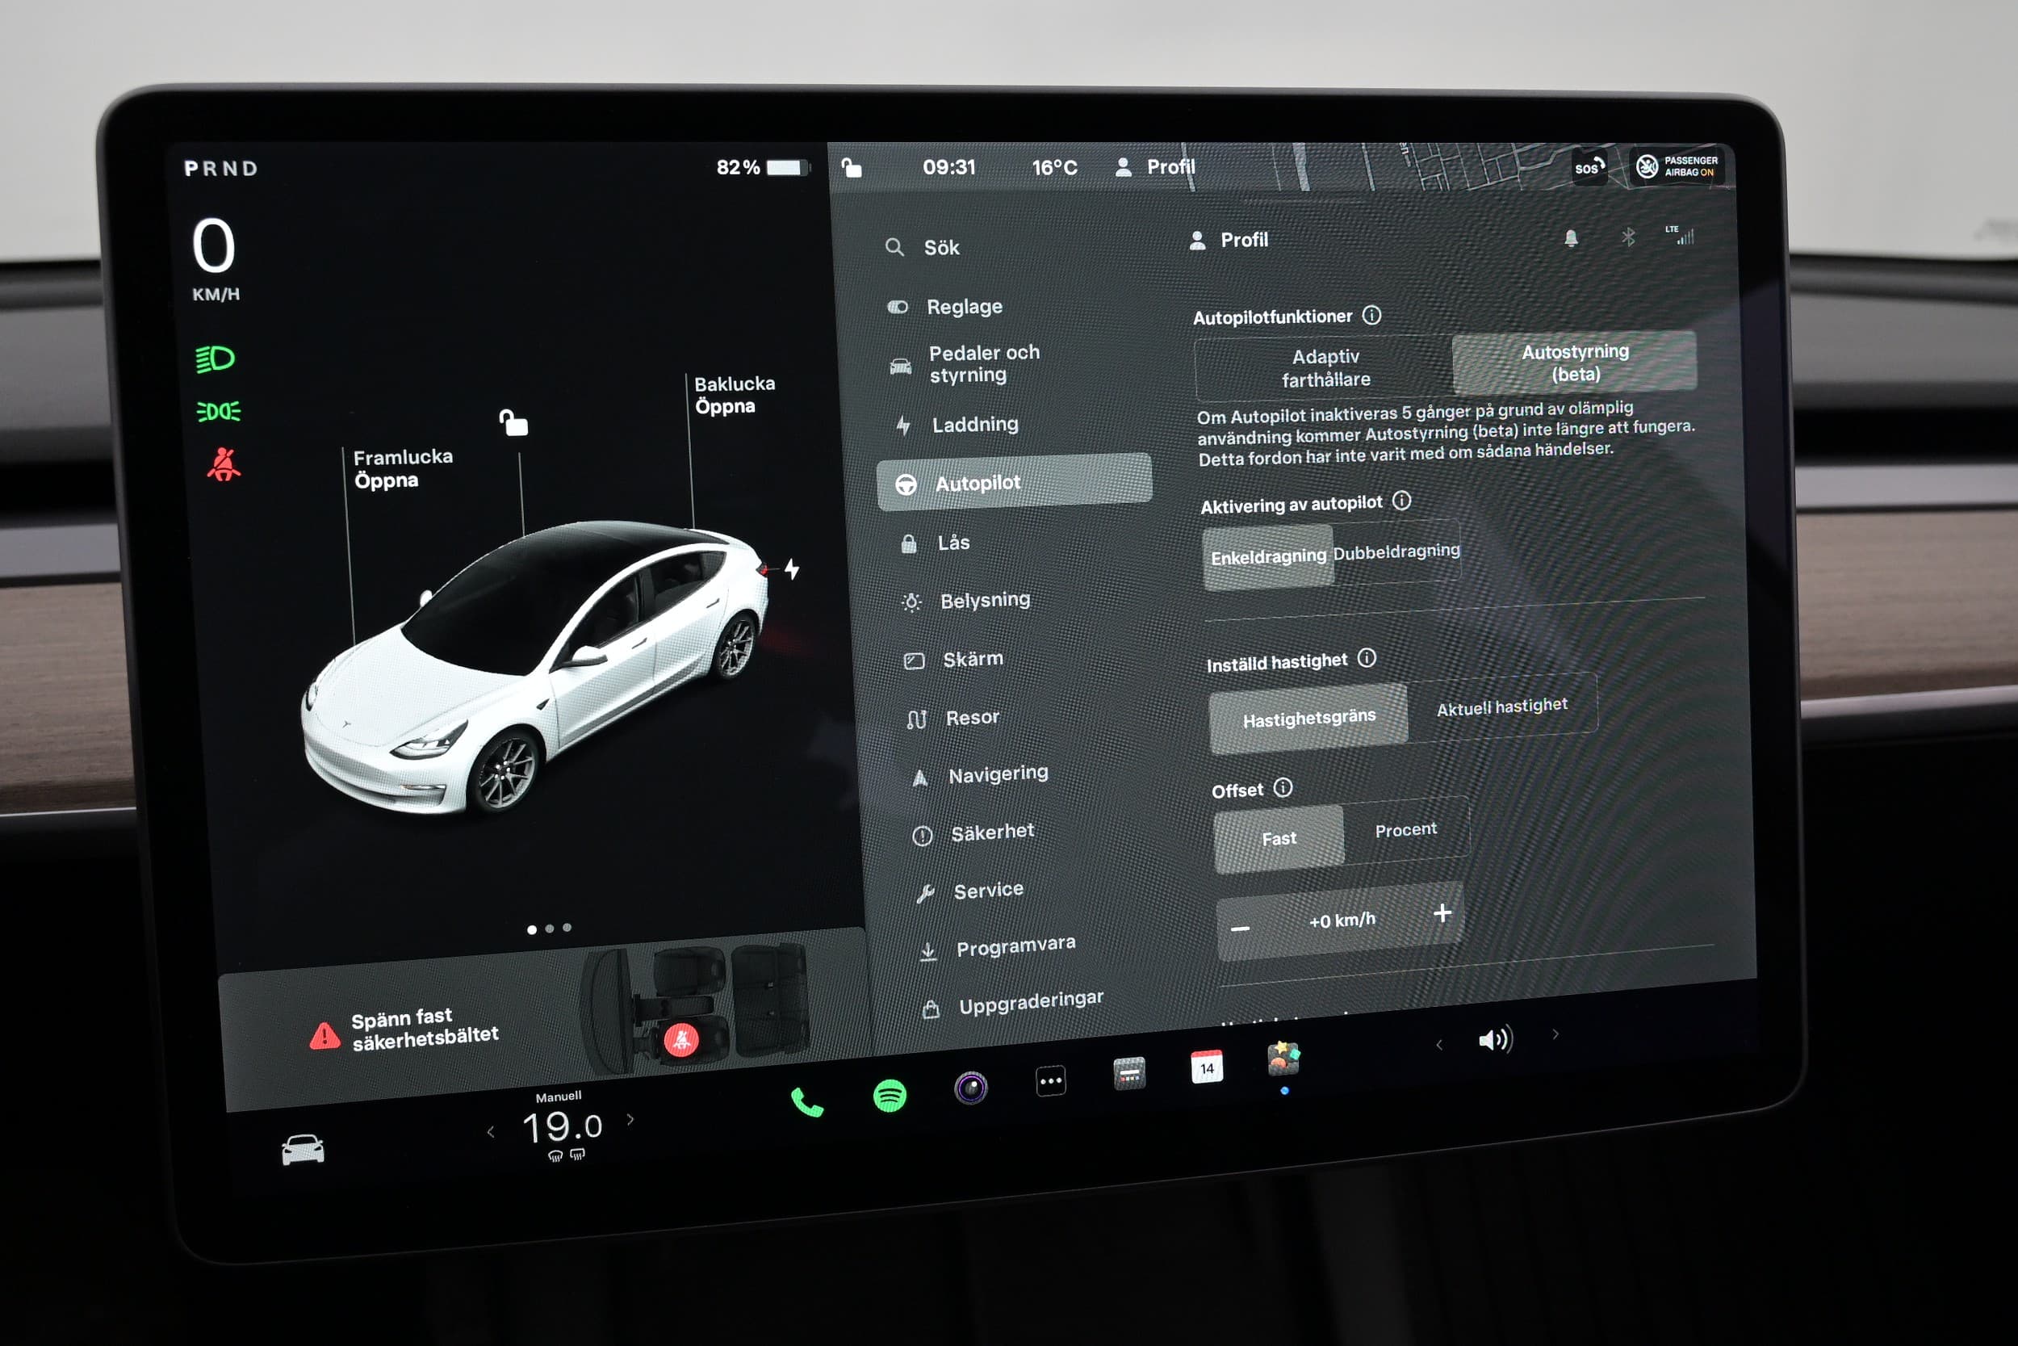The image size is (2018, 1346).
Task: Tap the charge port lightning icon on car
Action: (x=791, y=568)
